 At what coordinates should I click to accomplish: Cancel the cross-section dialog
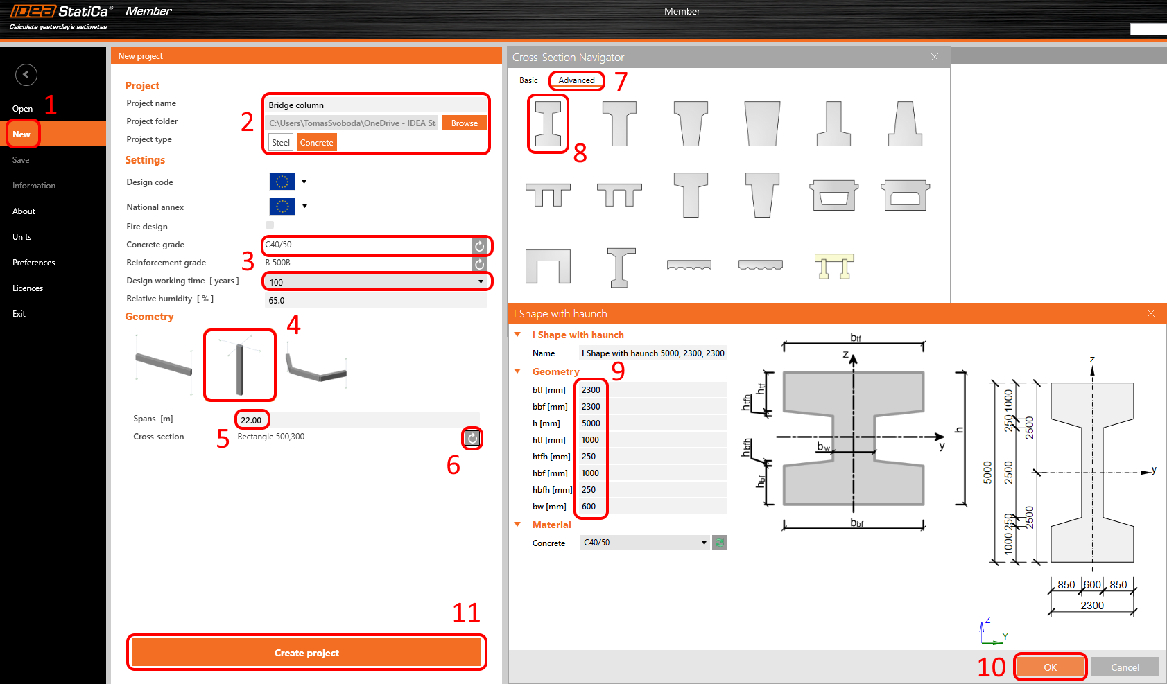[x=1125, y=667]
